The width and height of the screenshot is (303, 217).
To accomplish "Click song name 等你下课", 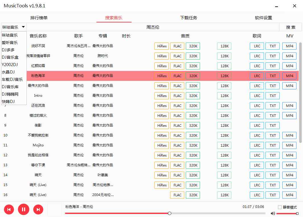I will pyautogui.click(x=38, y=165).
